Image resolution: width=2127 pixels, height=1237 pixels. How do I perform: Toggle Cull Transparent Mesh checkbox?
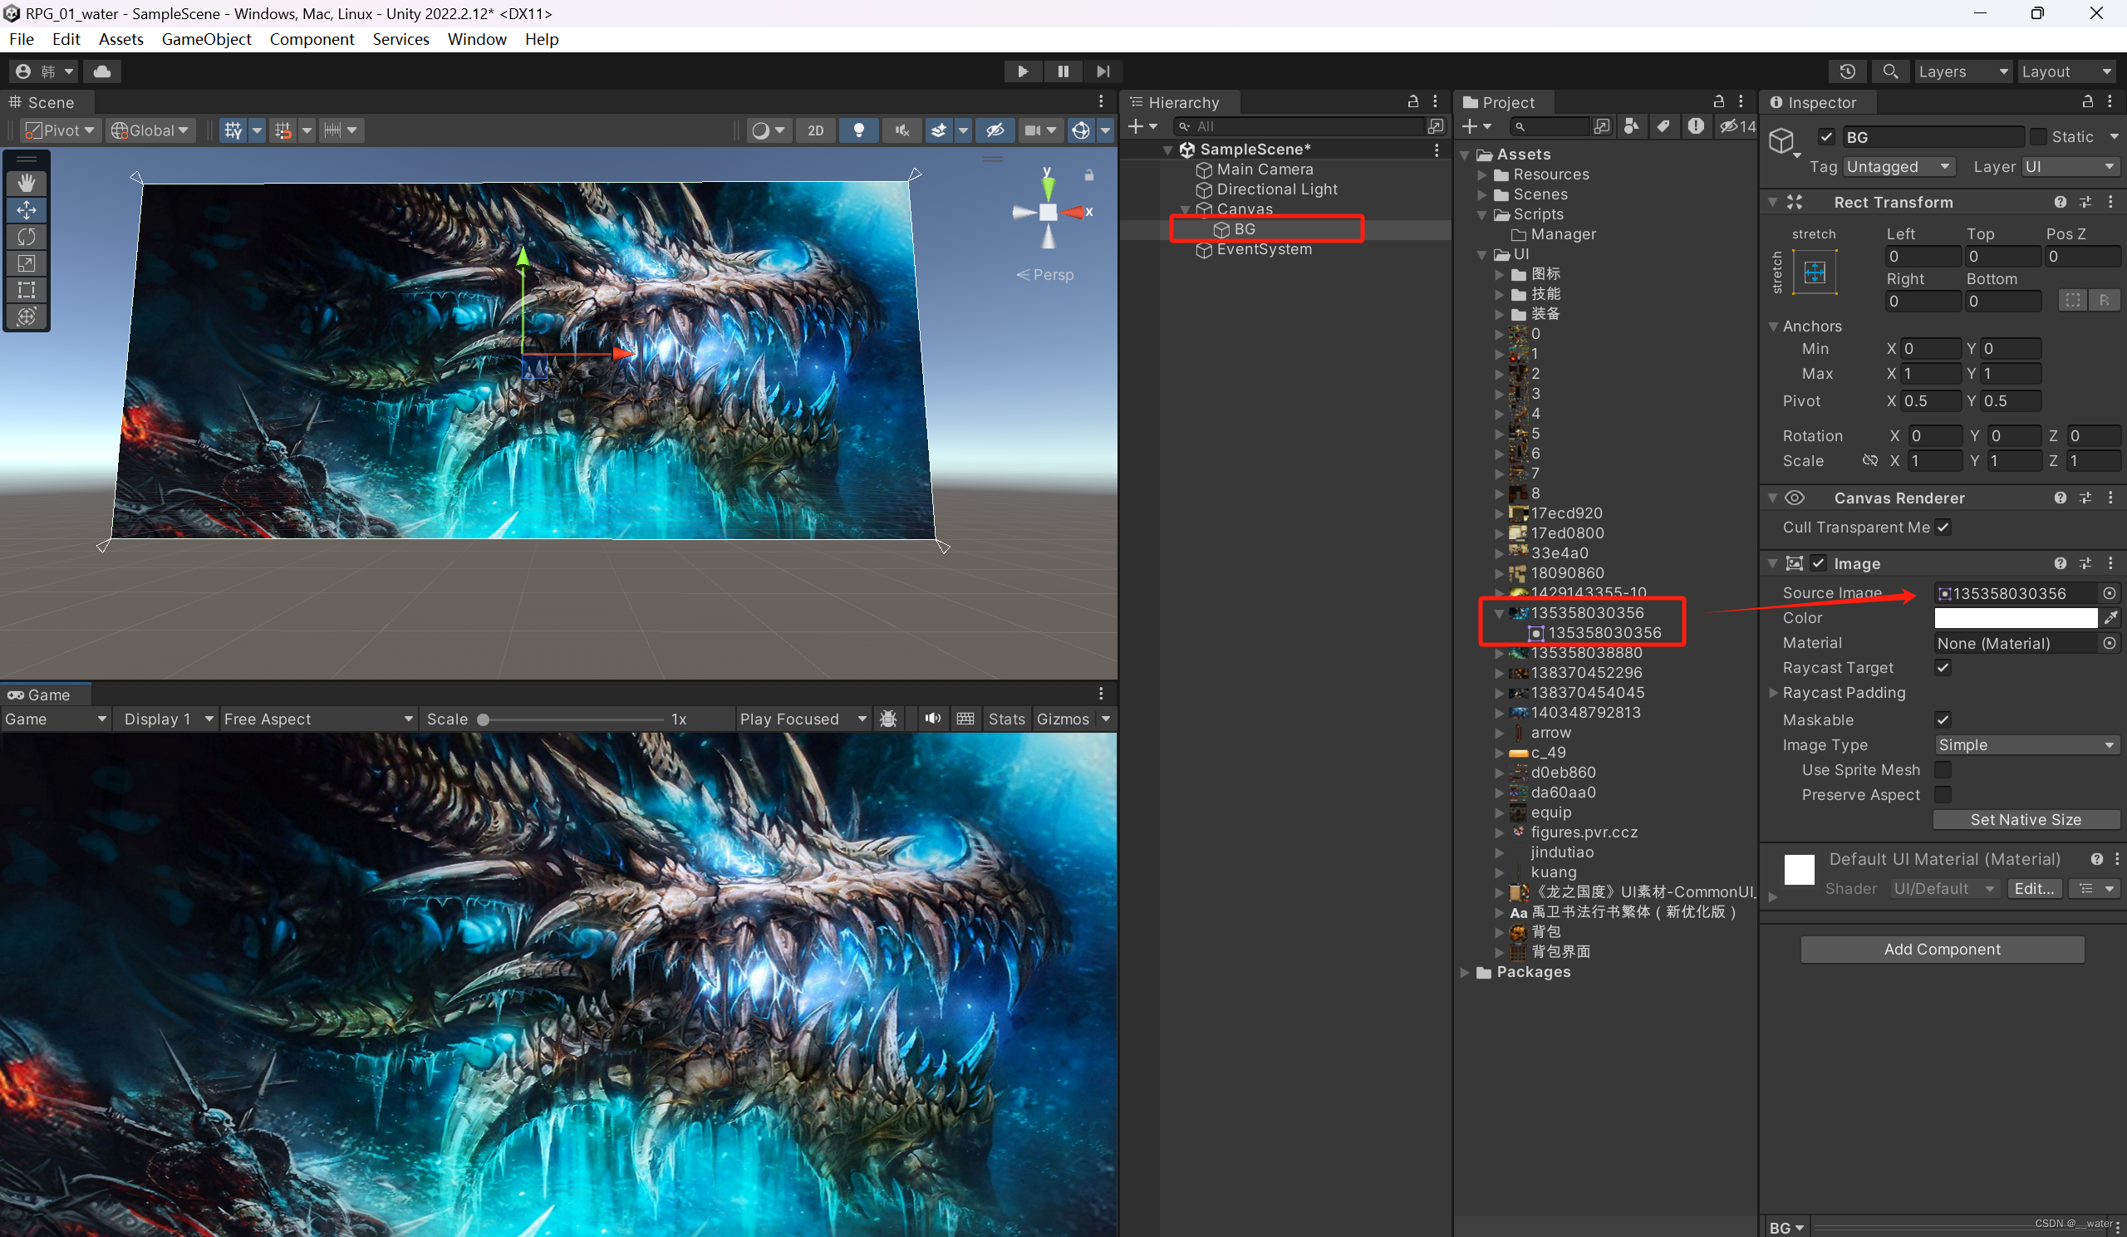click(1943, 528)
